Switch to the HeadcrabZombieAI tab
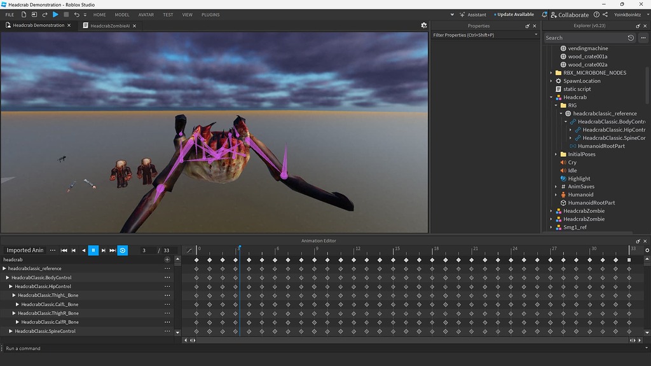 click(x=109, y=25)
